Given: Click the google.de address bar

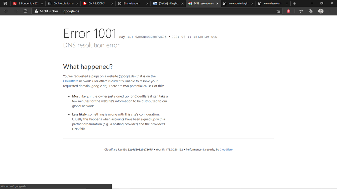Looking at the screenshot, I should pyautogui.click(x=157, y=11).
